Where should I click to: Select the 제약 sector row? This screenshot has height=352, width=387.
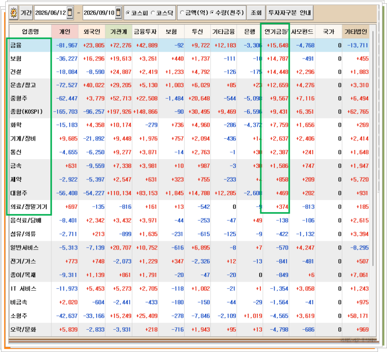189,179
